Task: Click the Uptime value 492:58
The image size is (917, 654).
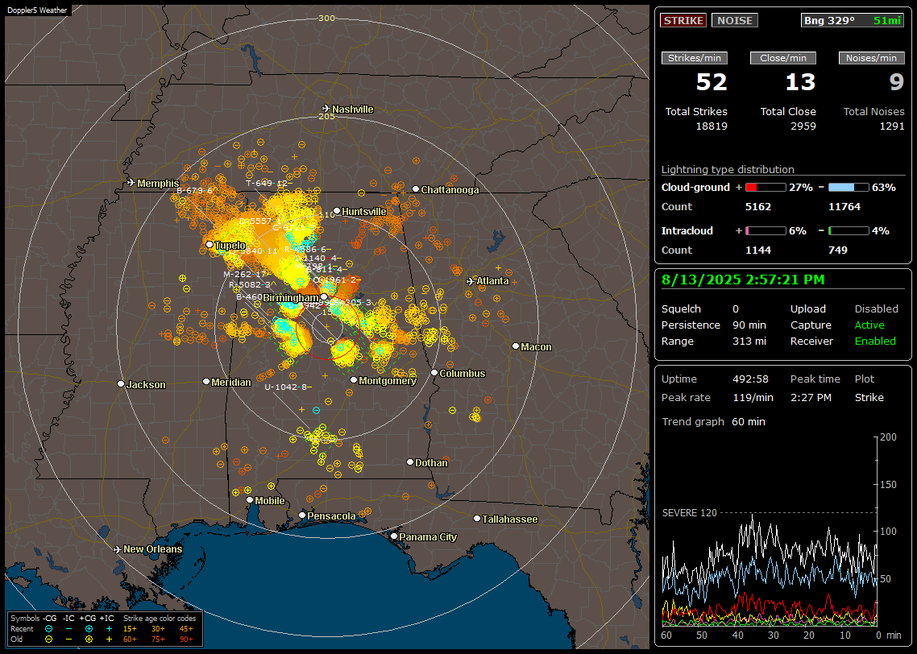Action: click(750, 379)
